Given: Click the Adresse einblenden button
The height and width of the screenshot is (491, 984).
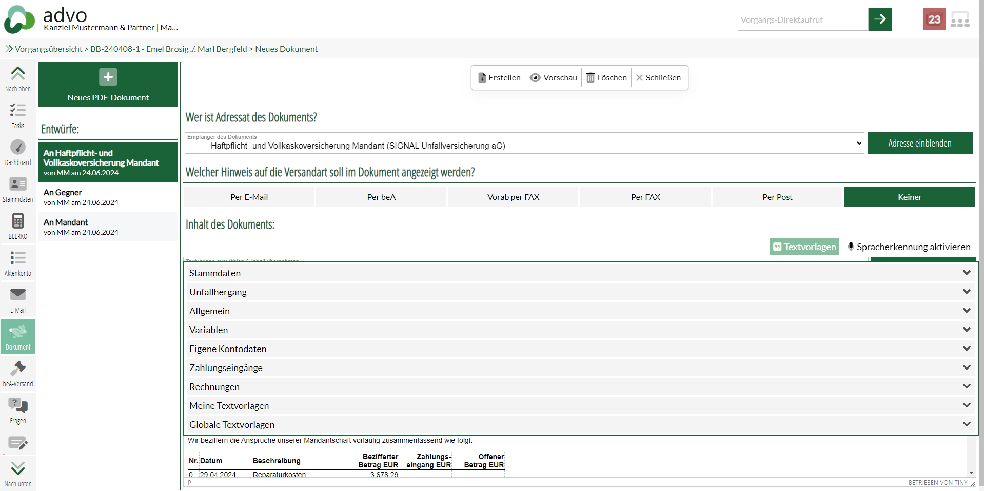Looking at the screenshot, I should tap(919, 144).
